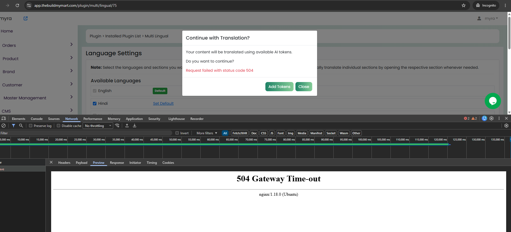Filter requests by Img type
This screenshot has height=232, width=511.
coord(291,133)
